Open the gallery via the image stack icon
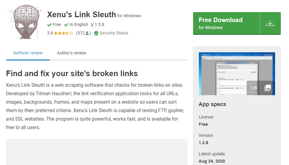Viewport: 289px width, 165px height. click(267, 88)
